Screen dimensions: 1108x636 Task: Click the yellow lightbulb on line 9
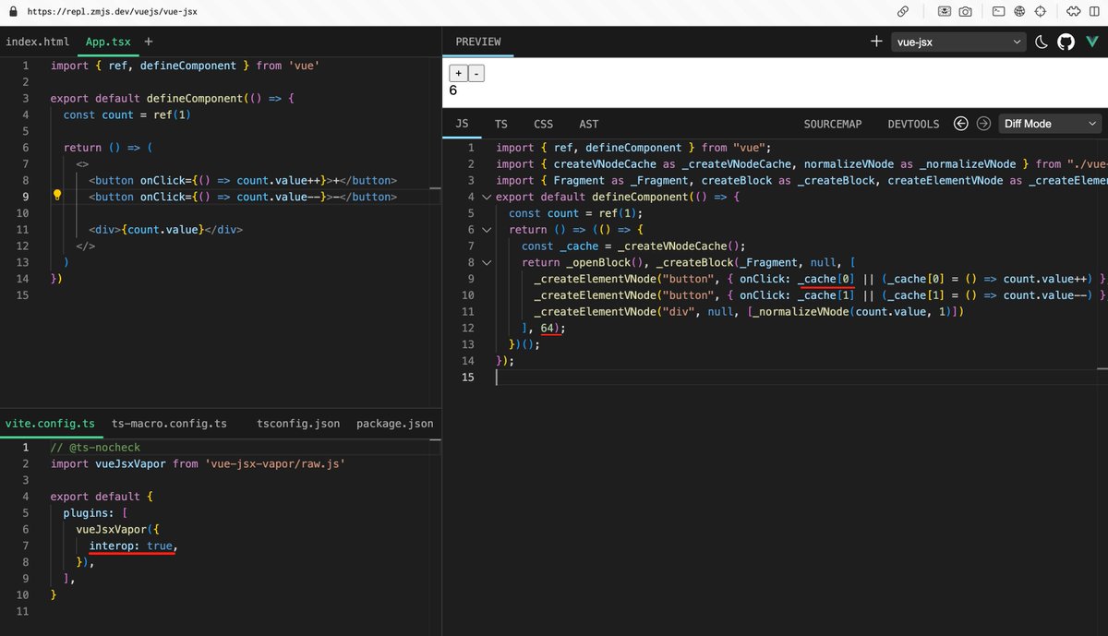[x=56, y=196]
